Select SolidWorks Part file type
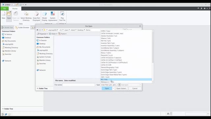The height and width of the screenshot is (119, 211). pyautogui.click(x=126, y=48)
